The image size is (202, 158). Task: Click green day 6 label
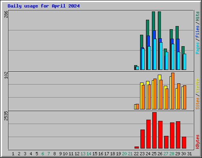43,154
